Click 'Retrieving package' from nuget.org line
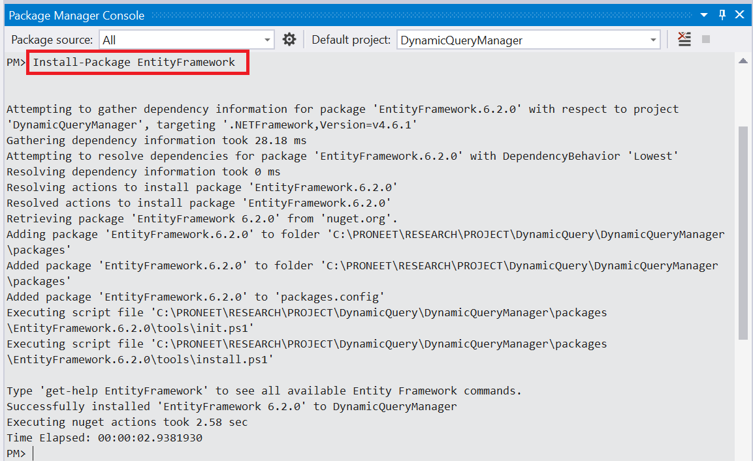Image resolution: width=753 pixels, height=461 pixels. click(202, 218)
